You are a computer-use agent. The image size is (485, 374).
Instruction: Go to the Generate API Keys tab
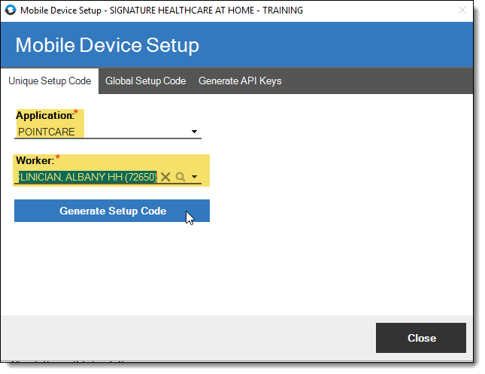(240, 81)
